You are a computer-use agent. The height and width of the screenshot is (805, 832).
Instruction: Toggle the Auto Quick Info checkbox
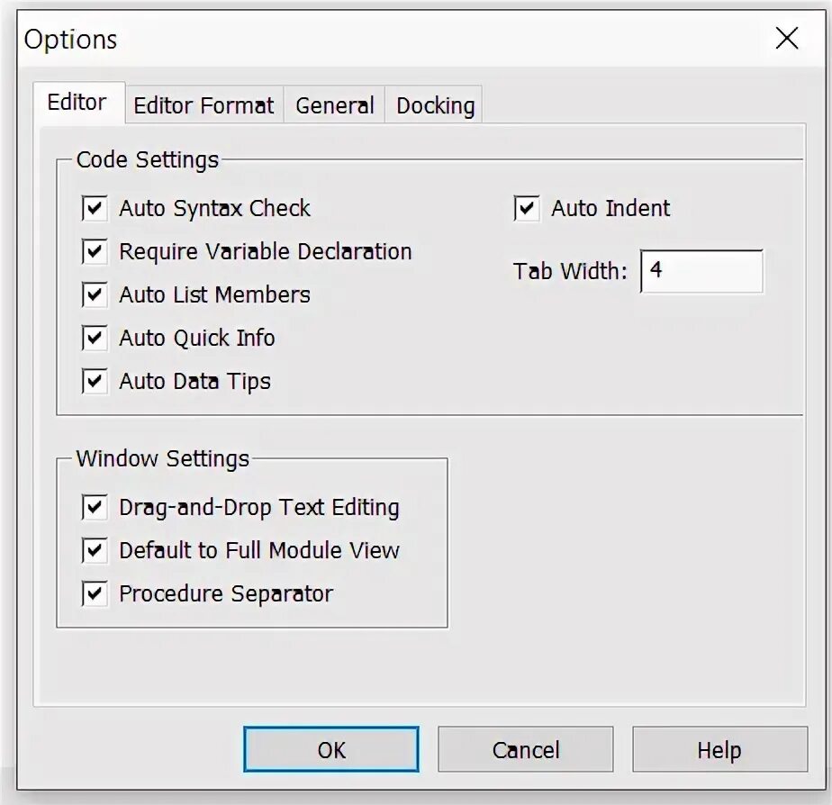point(95,338)
